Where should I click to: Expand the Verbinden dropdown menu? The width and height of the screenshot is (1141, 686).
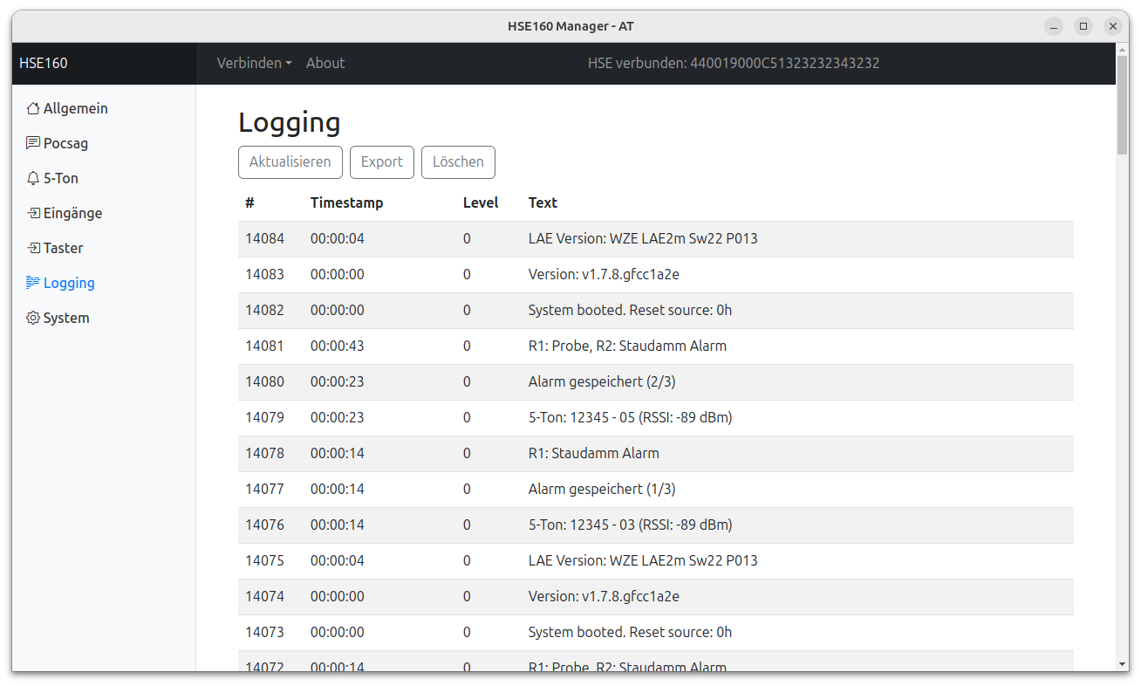pyautogui.click(x=255, y=63)
